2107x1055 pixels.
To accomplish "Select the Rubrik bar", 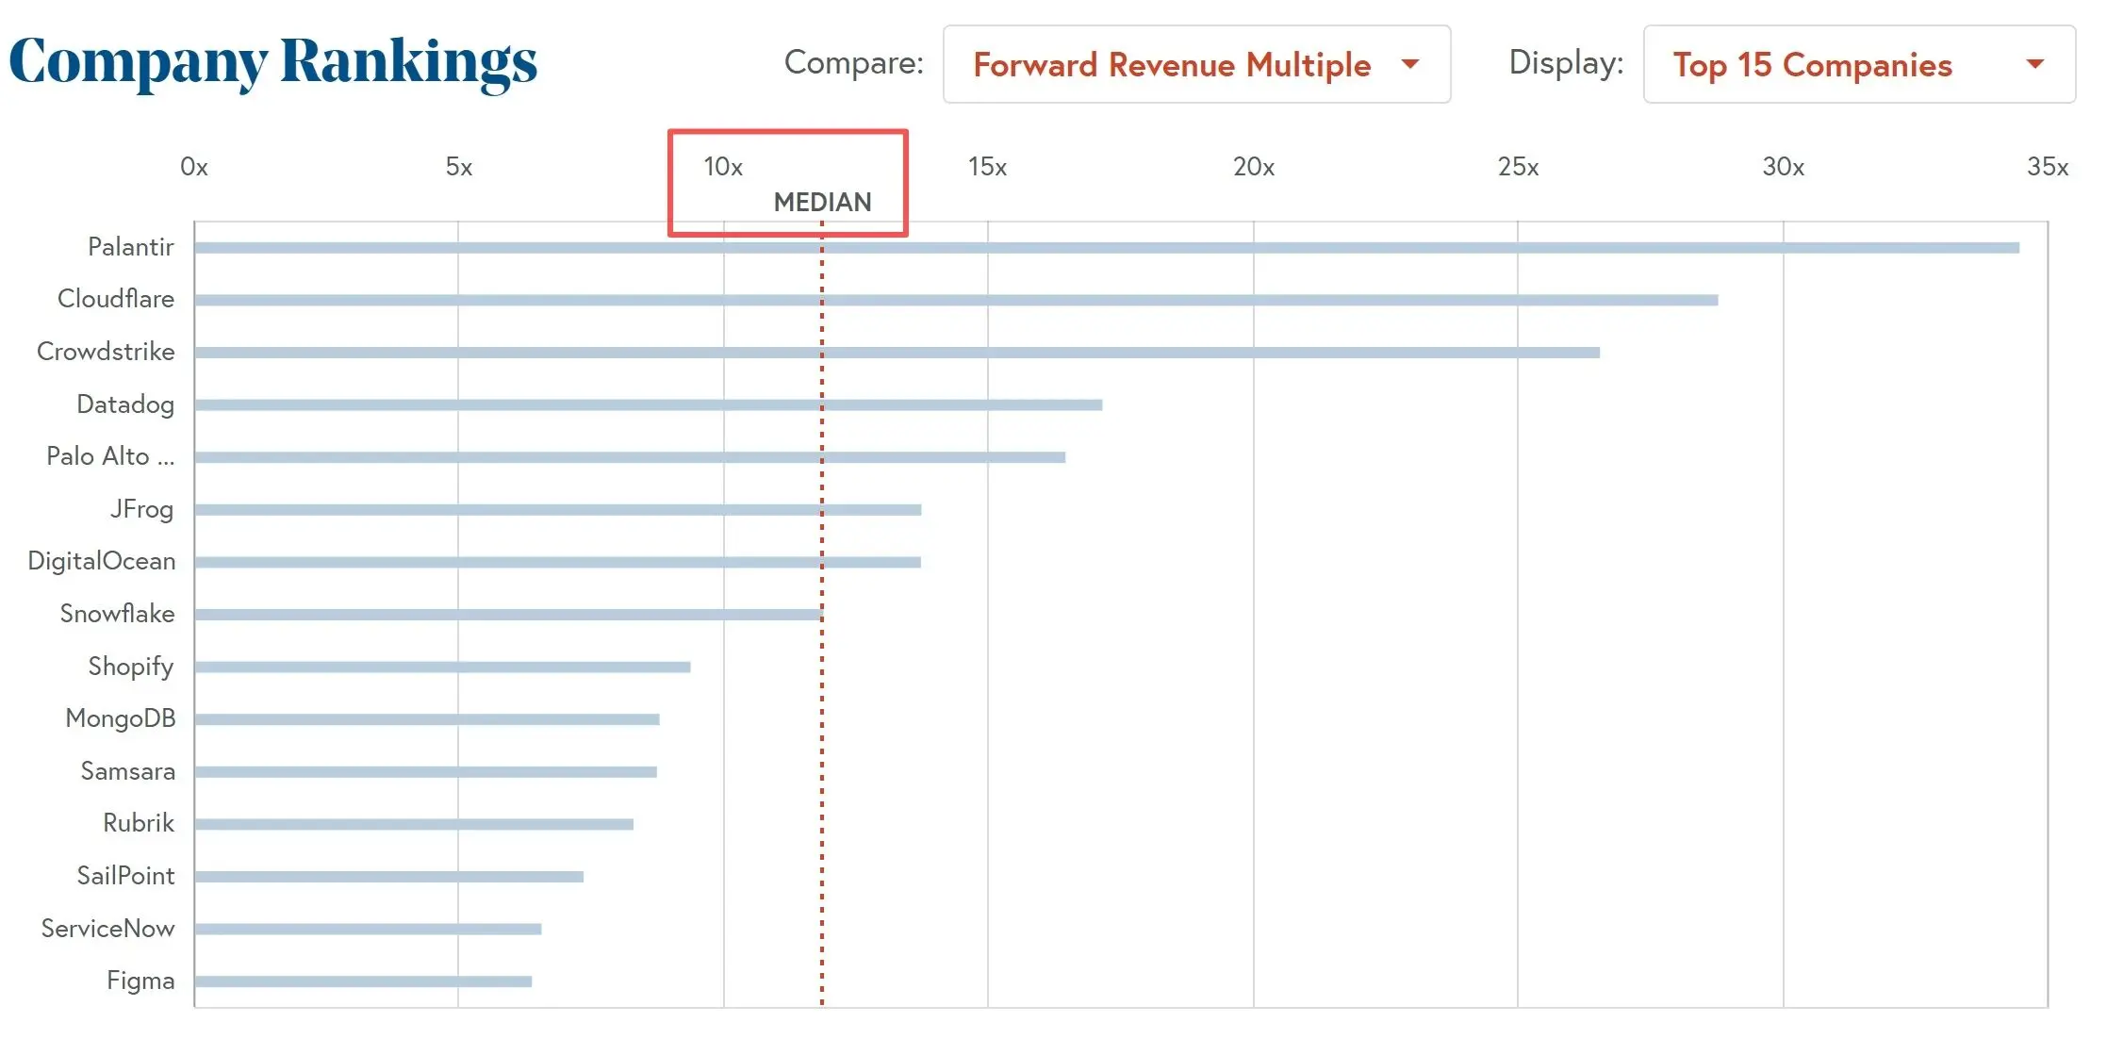I will 414,824.
